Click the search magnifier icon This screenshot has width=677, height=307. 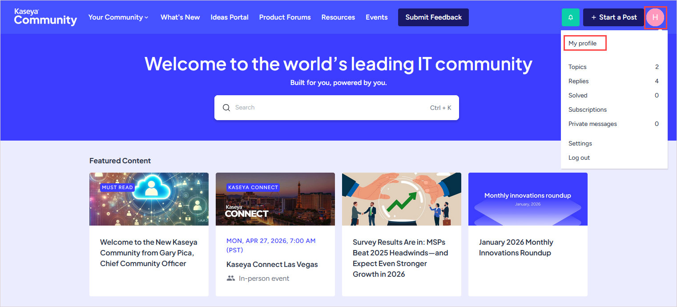pyautogui.click(x=226, y=108)
